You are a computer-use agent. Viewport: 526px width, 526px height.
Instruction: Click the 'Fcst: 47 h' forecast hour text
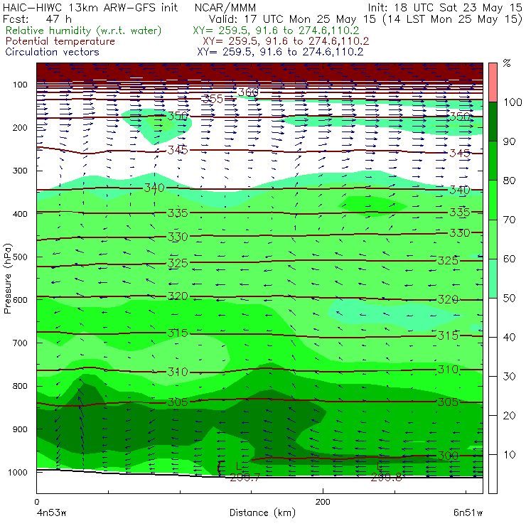37,18
